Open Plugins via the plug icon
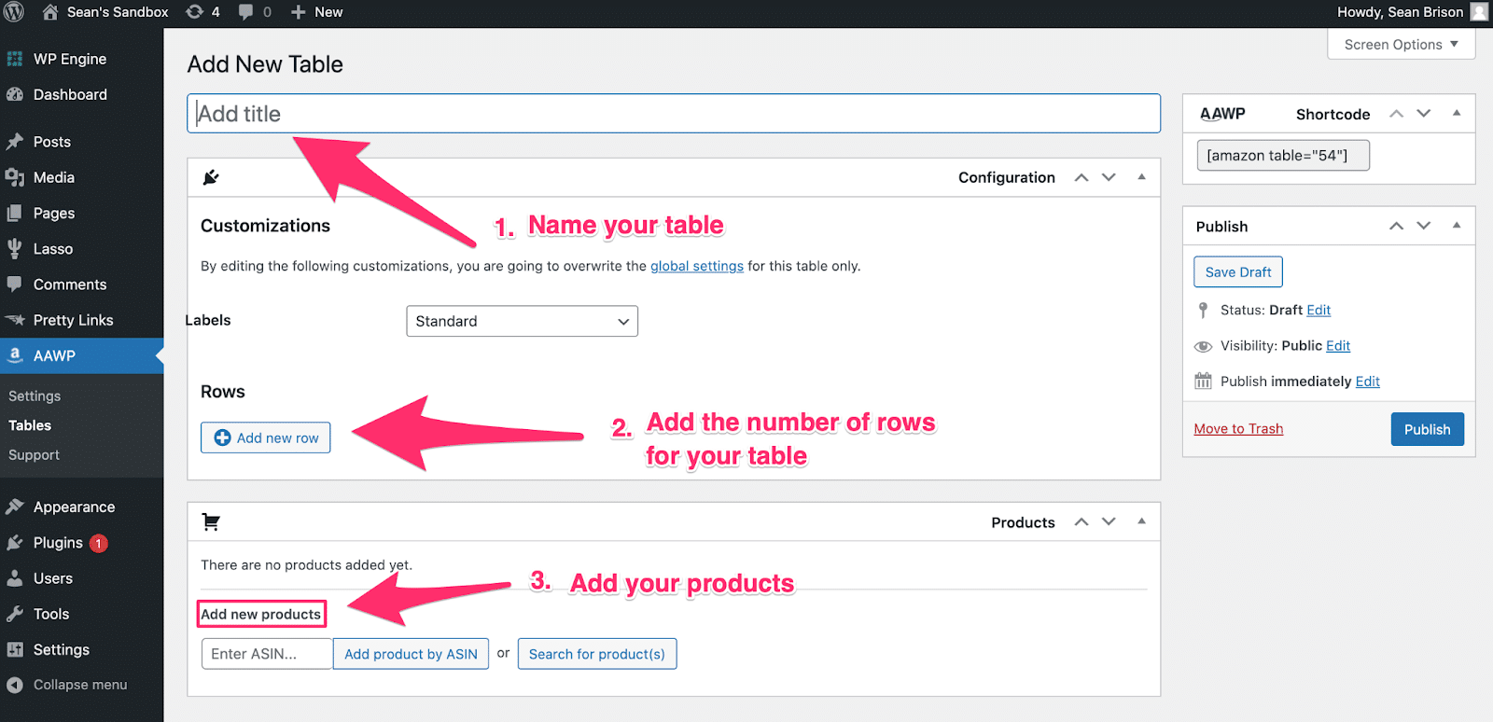 coord(15,542)
